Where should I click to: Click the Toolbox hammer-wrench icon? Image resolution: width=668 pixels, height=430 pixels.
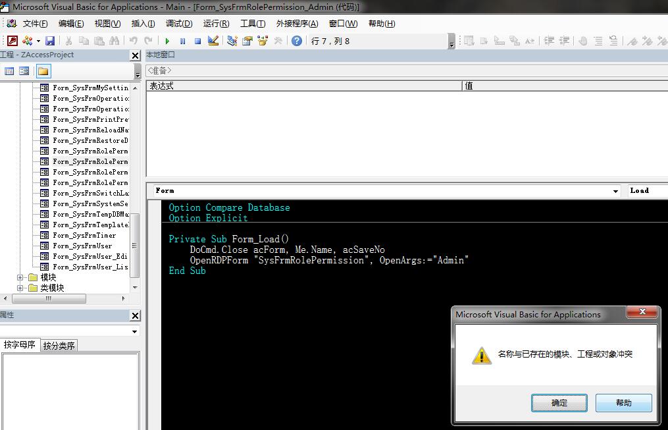[278, 41]
